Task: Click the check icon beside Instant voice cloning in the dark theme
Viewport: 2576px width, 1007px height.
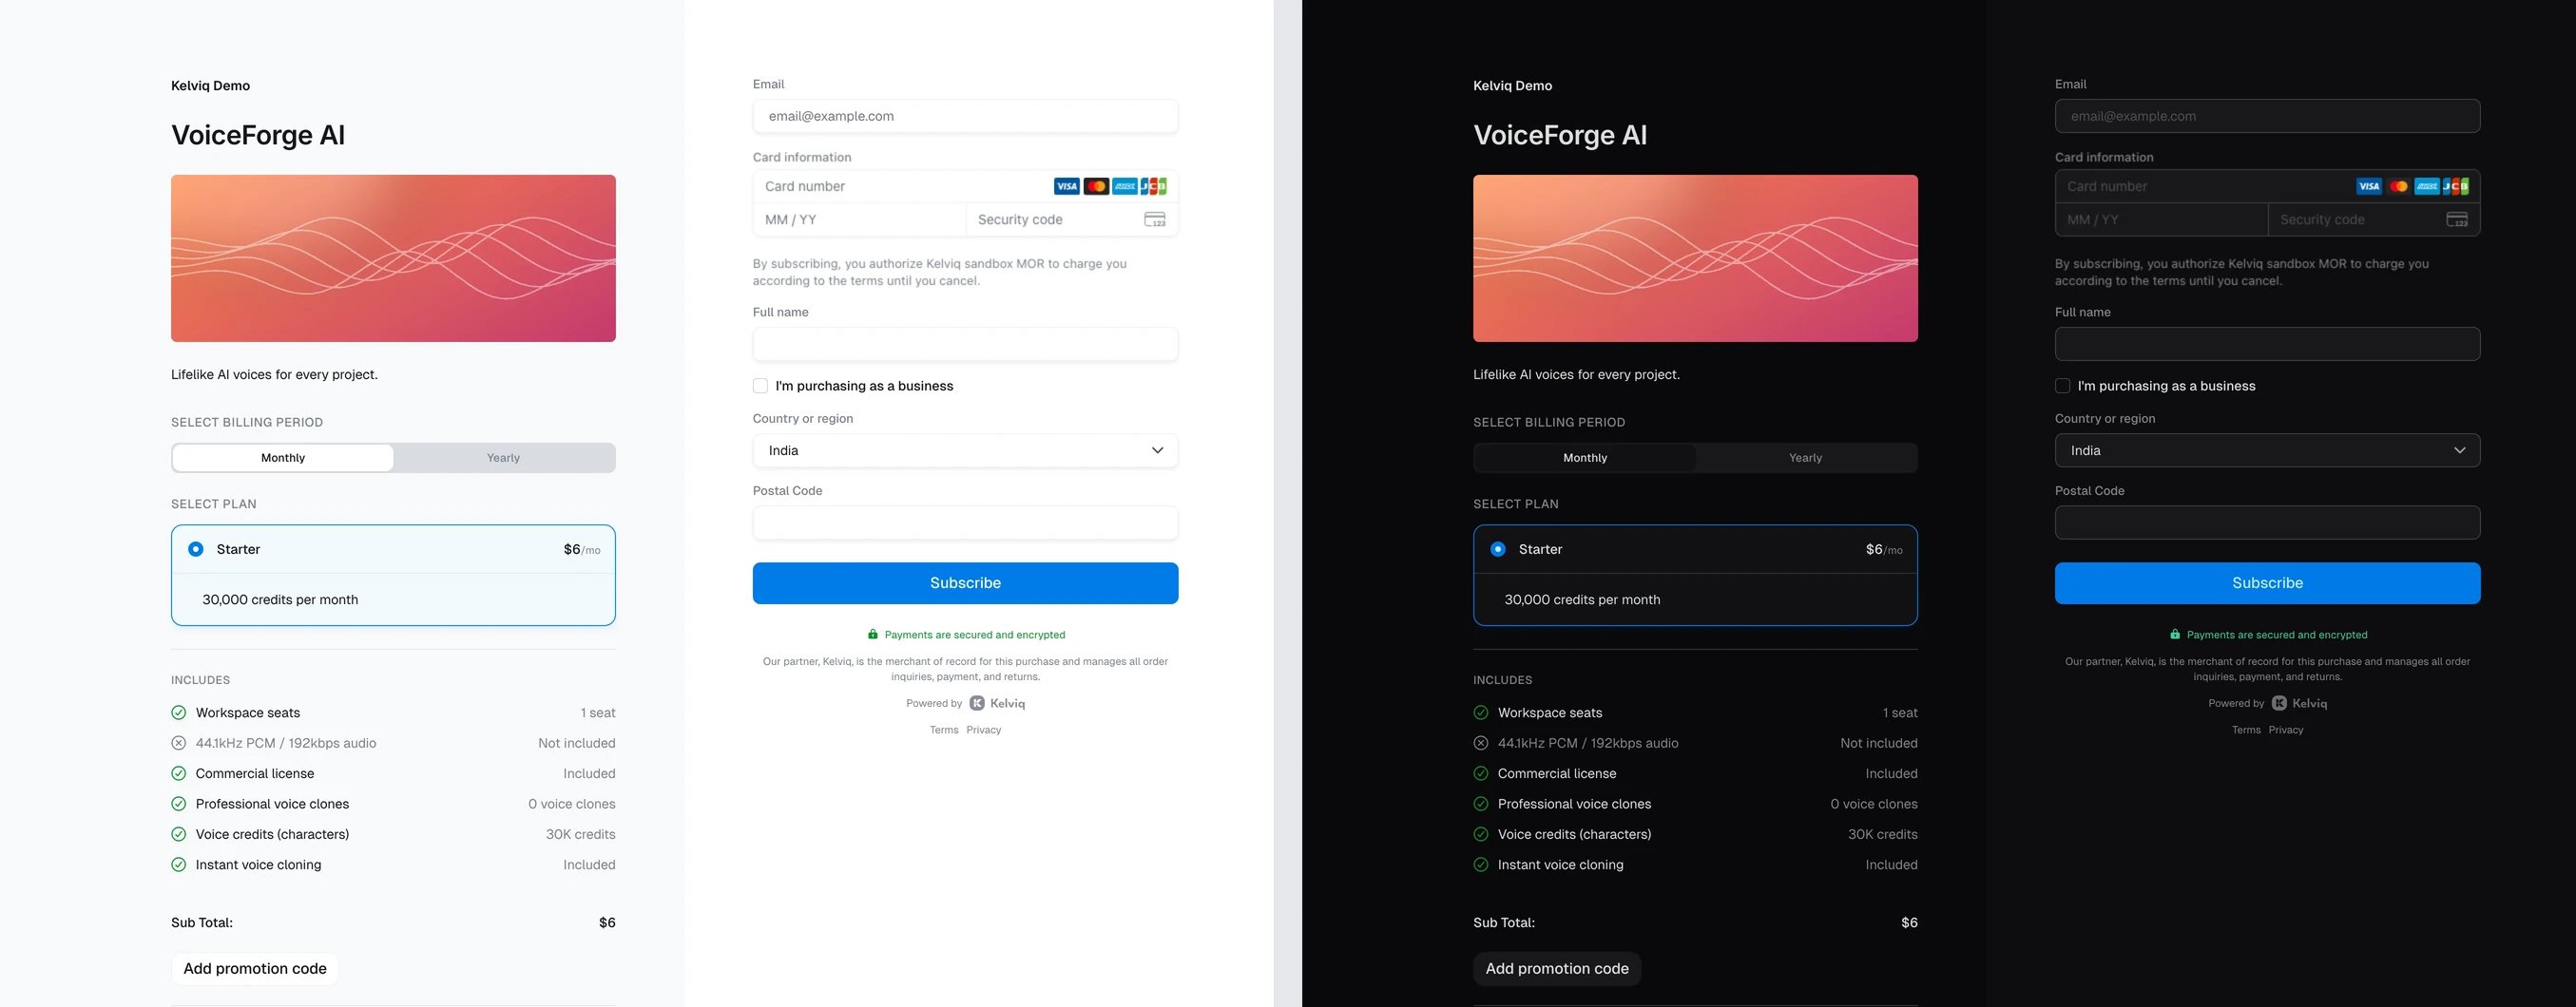Action: tap(1481, 864)
